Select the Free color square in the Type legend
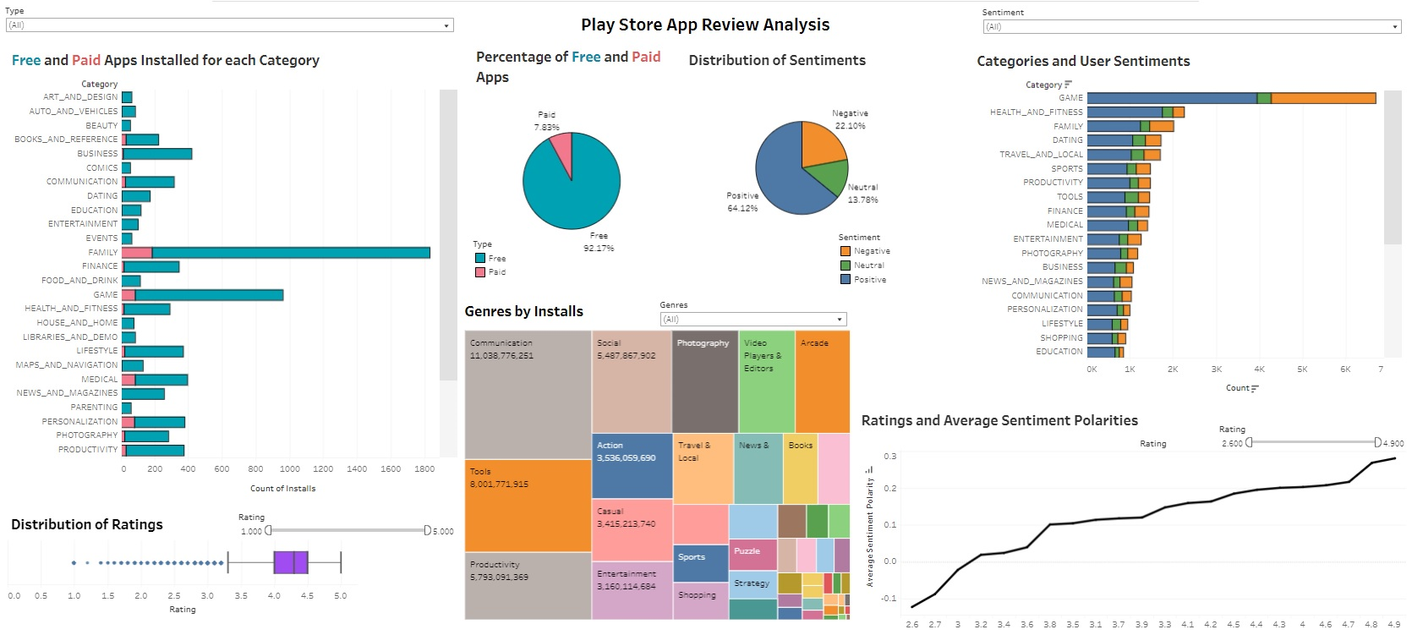This screenshot has height=635, width=1412. click(480, 259)
